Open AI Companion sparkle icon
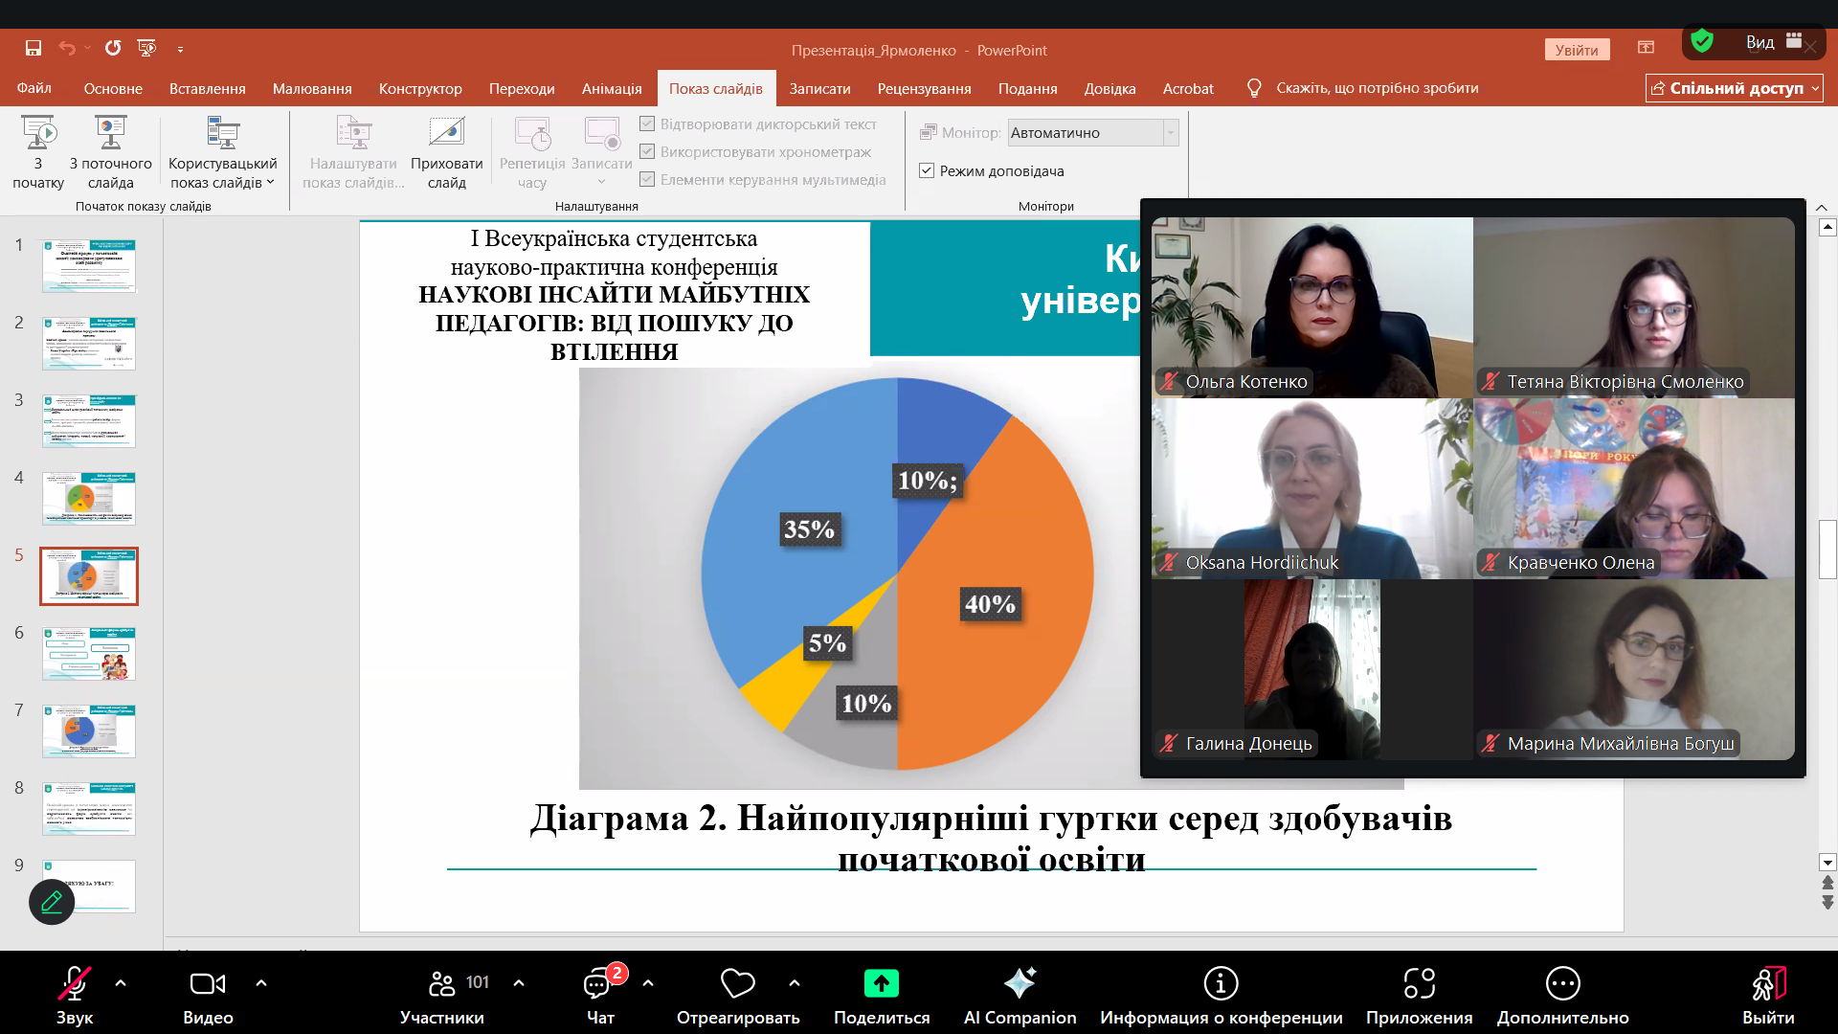1838x1034 pixels. point(1020,983)
